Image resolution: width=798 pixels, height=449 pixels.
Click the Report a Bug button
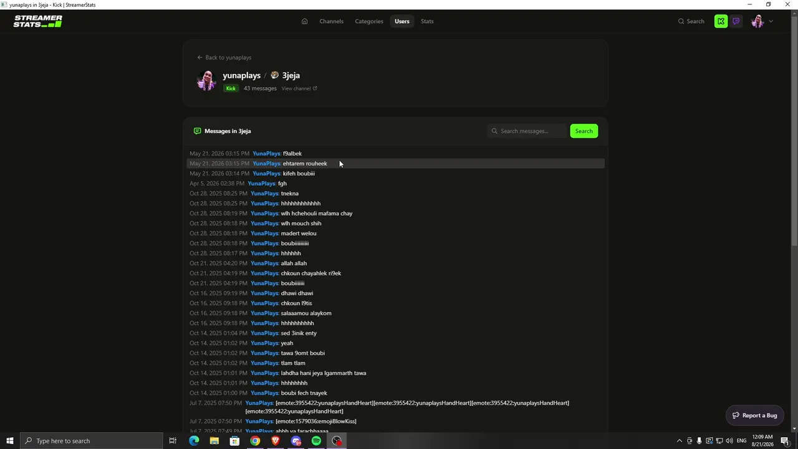click(755, 415)
